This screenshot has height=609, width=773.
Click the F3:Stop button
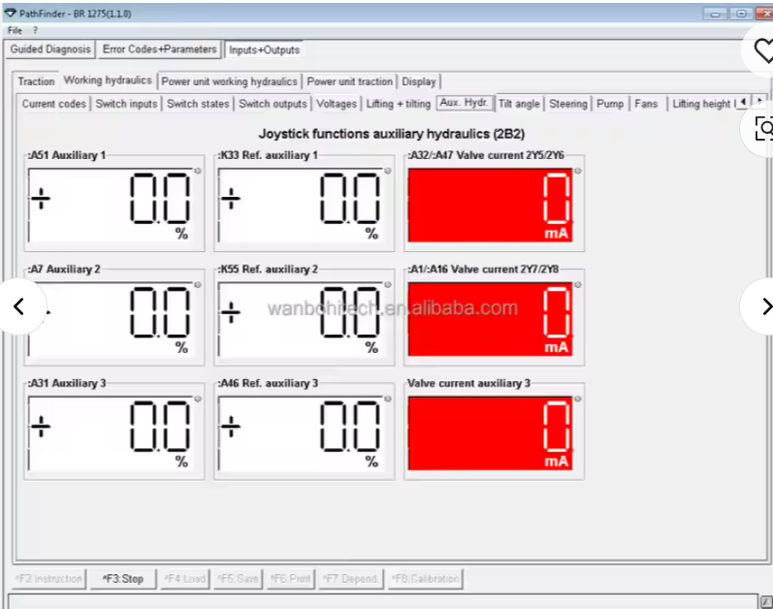(123, 579)
